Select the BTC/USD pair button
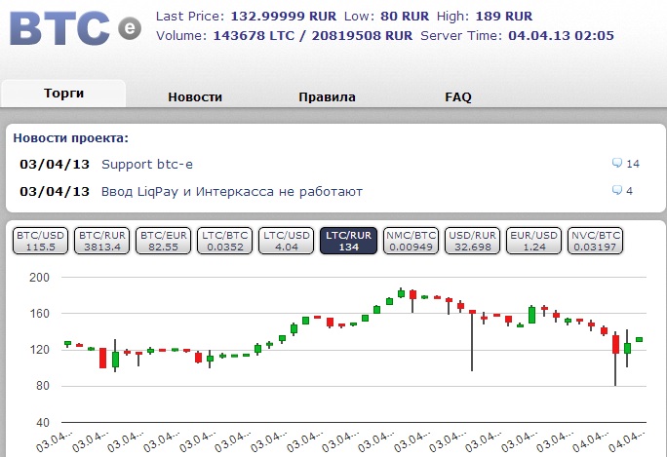The image size is (667, 457). coord(40,241)
